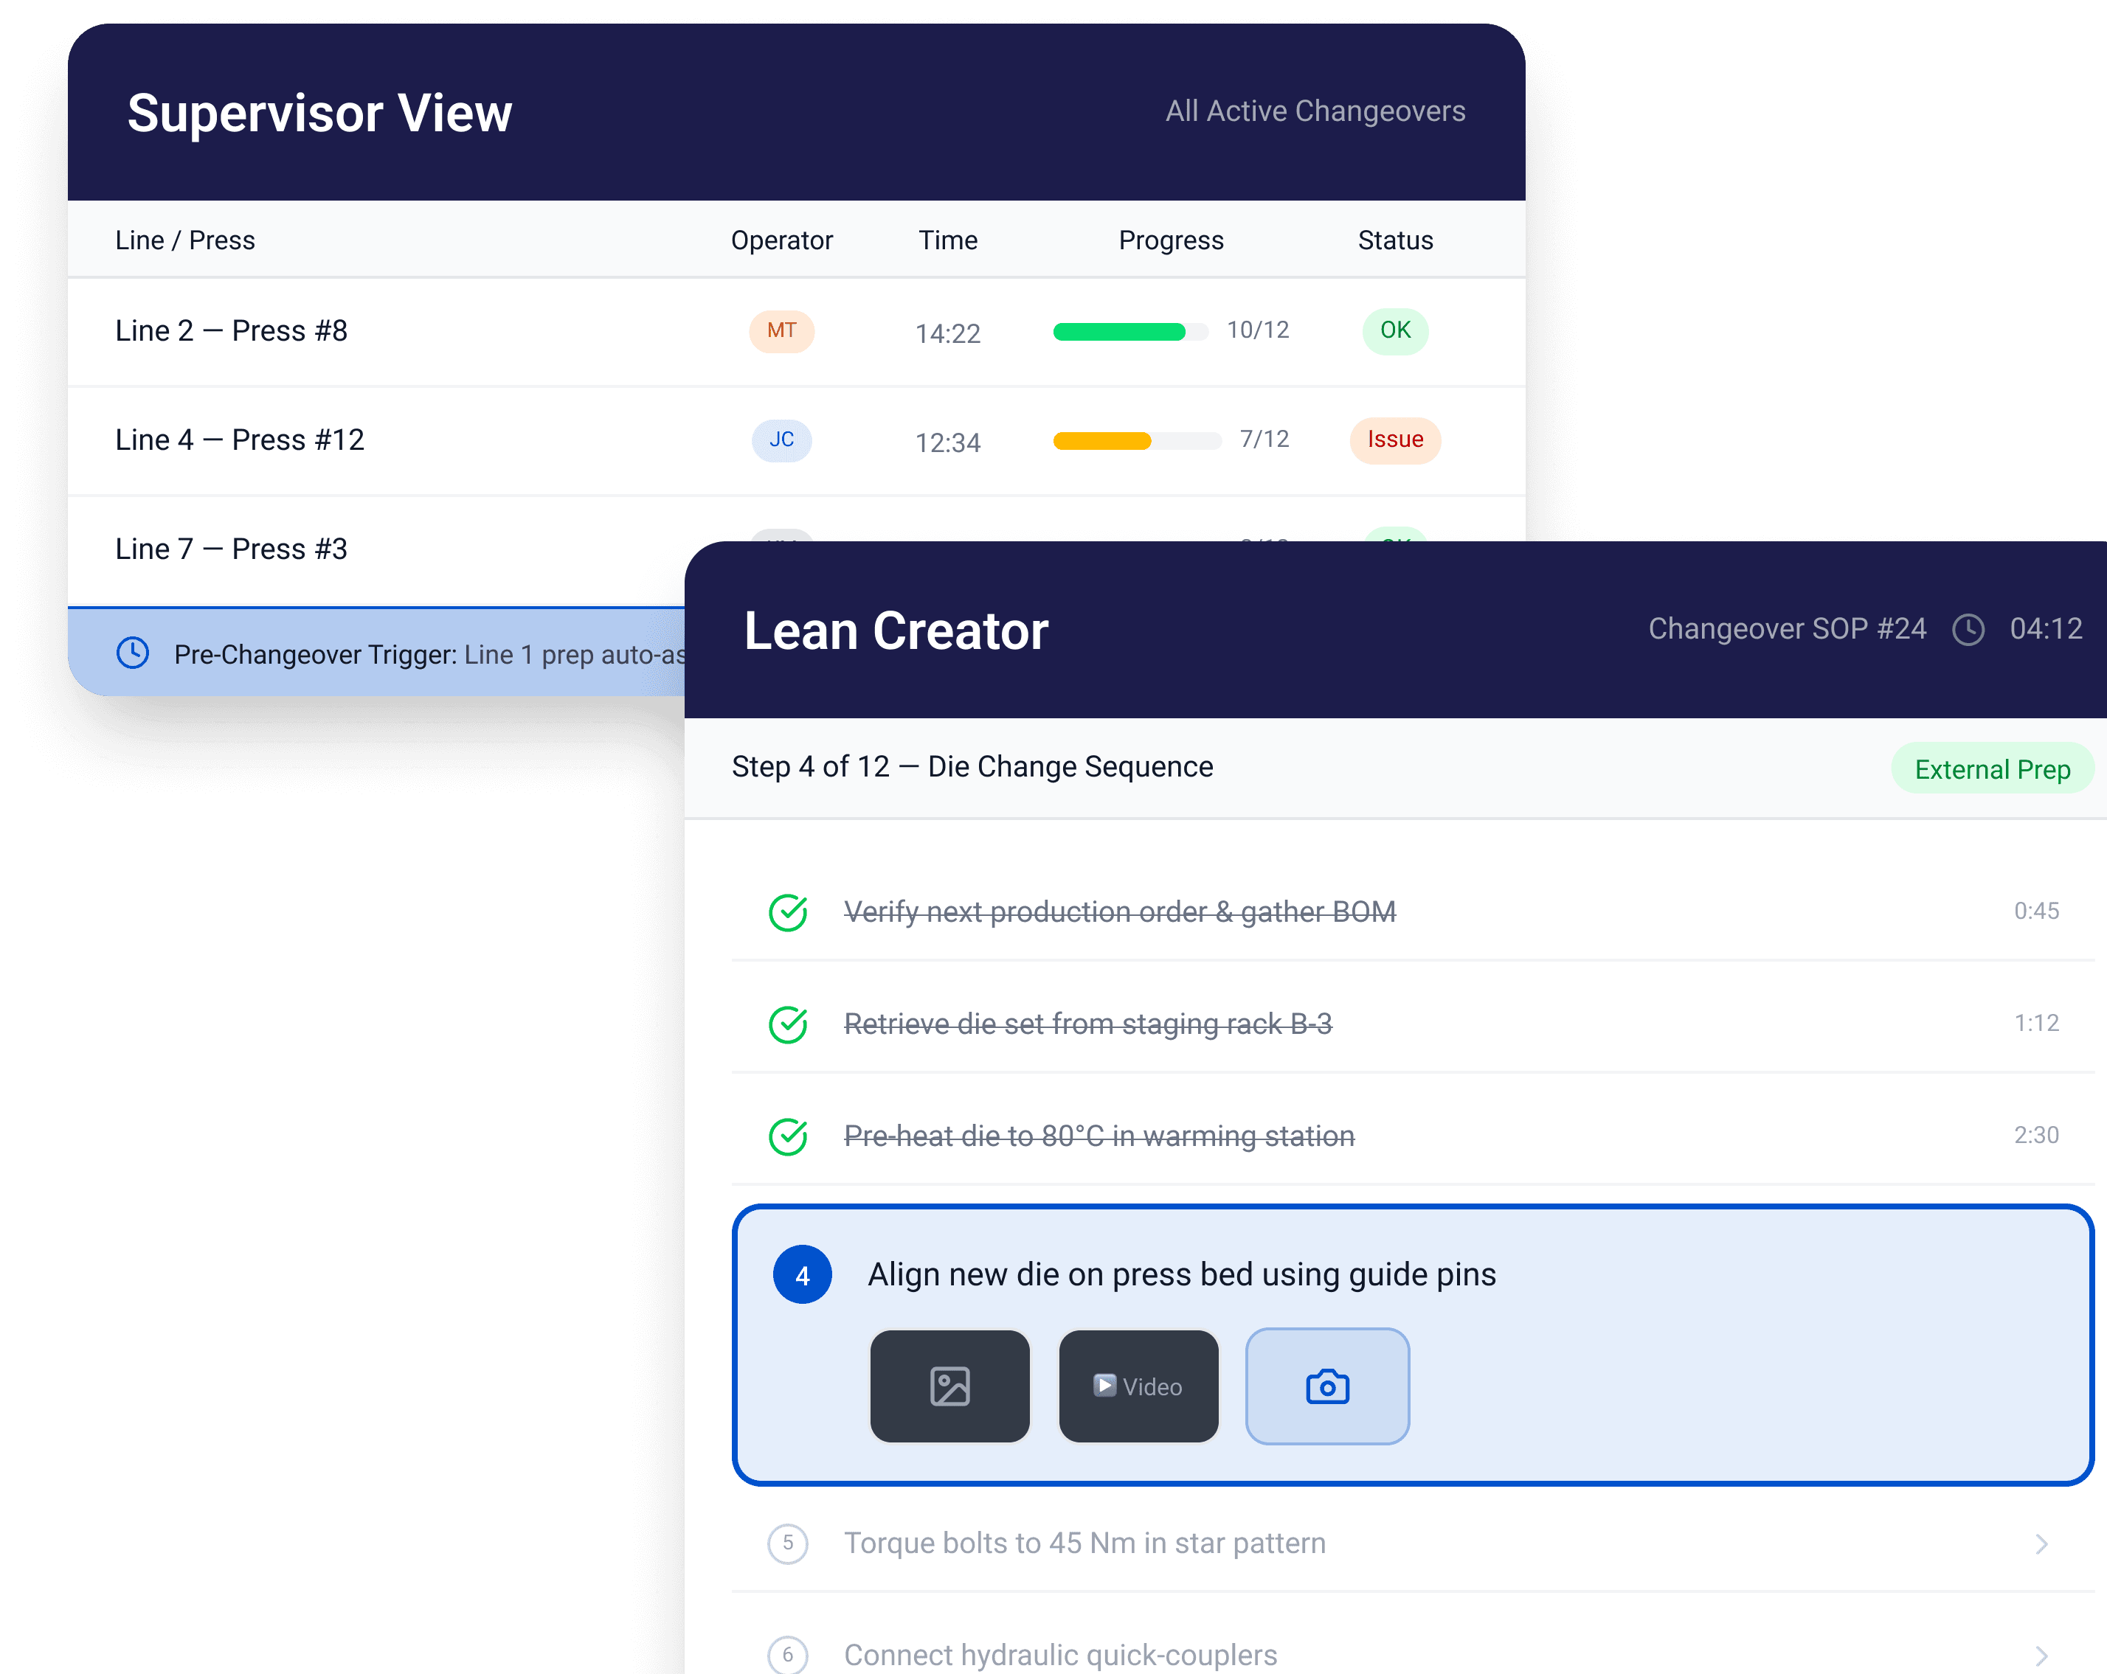The height and width of the screenshot is (1674, 2107).
Task: Play the Video attachment in step 4
Action: click(x=1138, y=1385)
